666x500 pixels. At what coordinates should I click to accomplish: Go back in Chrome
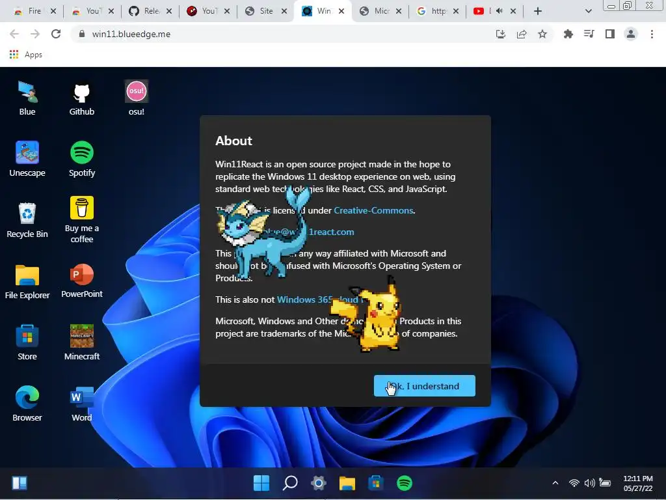pyautogui.click(x=14, y=34)
